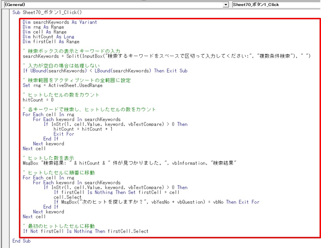Click comment 検索範囲をアクティブシートの全範囲に設定
321x248 pixels.
77,80
